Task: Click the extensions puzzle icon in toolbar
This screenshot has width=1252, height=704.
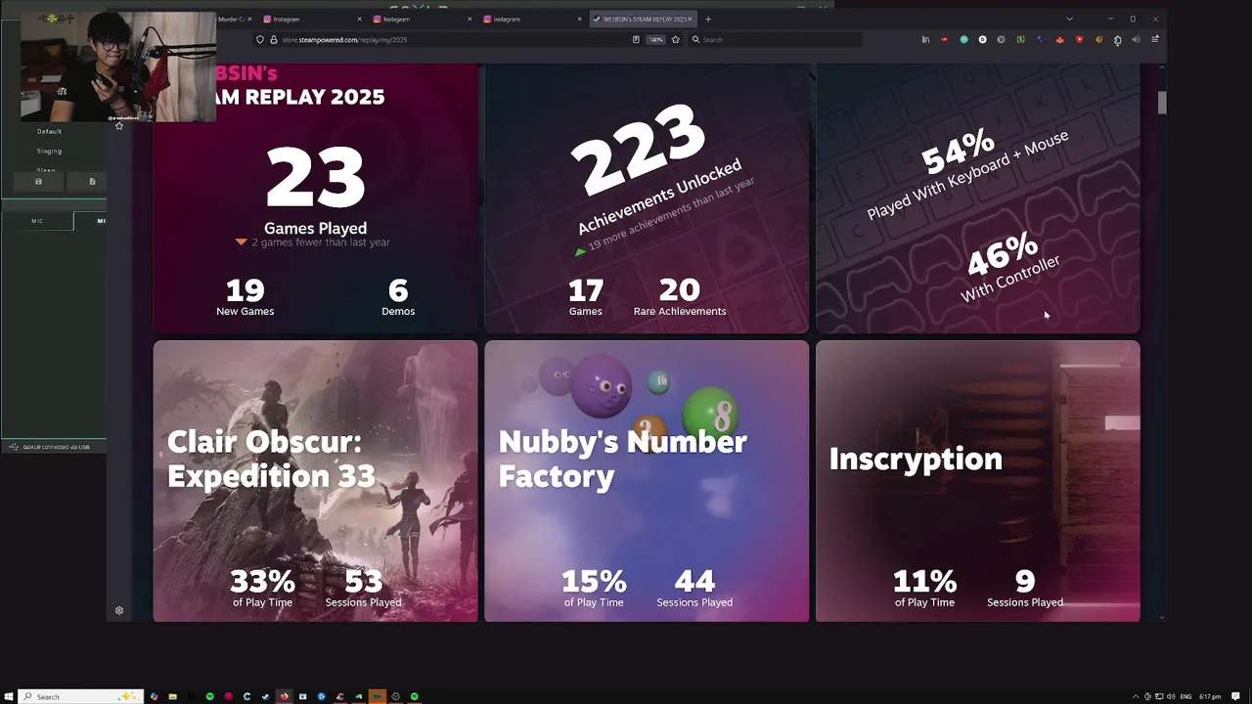Action: tap(1117, 40)
